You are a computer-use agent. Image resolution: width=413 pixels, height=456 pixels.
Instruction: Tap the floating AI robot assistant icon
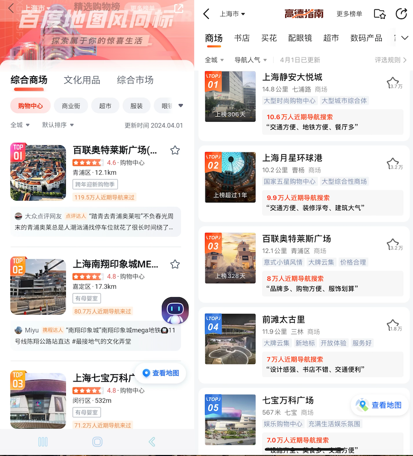175,310
